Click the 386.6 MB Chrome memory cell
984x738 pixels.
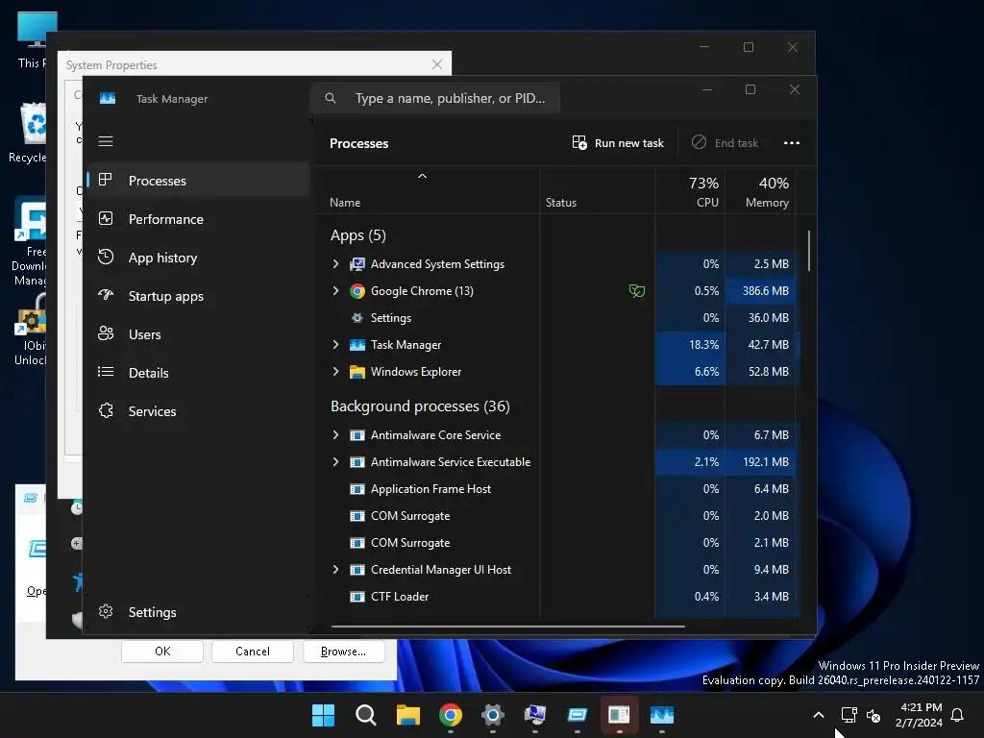(761, 290)
